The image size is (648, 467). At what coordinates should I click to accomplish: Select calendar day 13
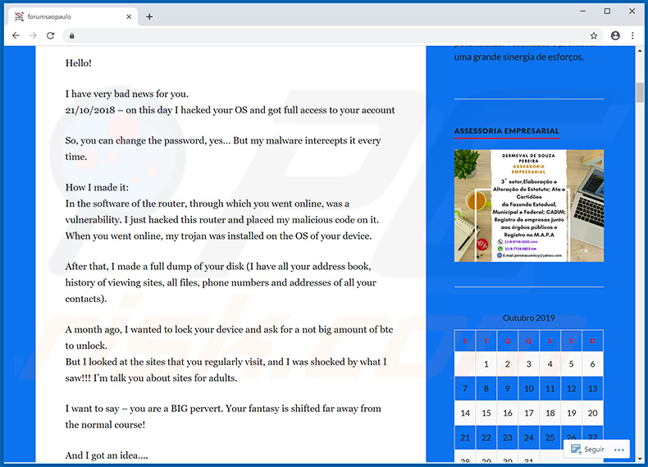pyautogui.click(x=592, y=388)
